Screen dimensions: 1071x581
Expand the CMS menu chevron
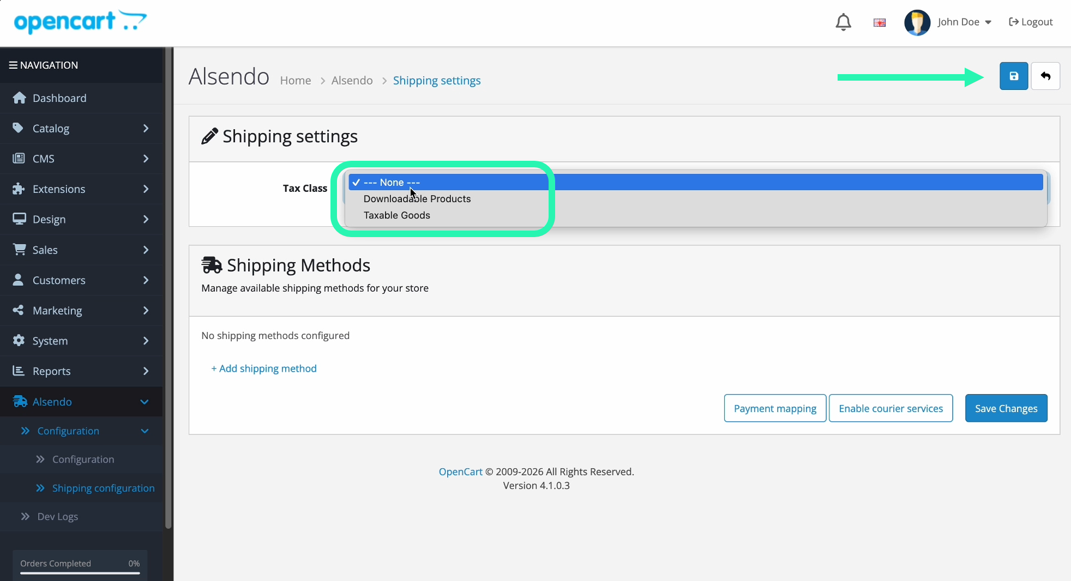pos(146,159)
